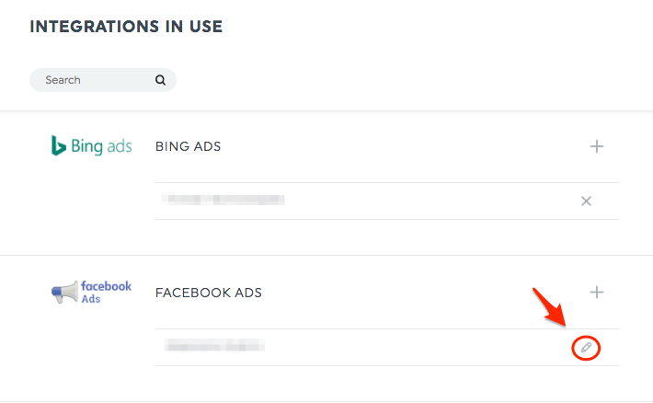Add a new Bing Ads account with plus icon

point(596,146)
